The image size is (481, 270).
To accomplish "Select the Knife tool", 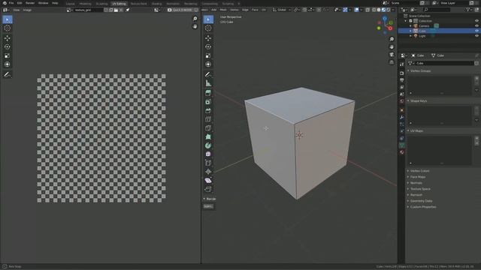I will click(x=208, y=128).
